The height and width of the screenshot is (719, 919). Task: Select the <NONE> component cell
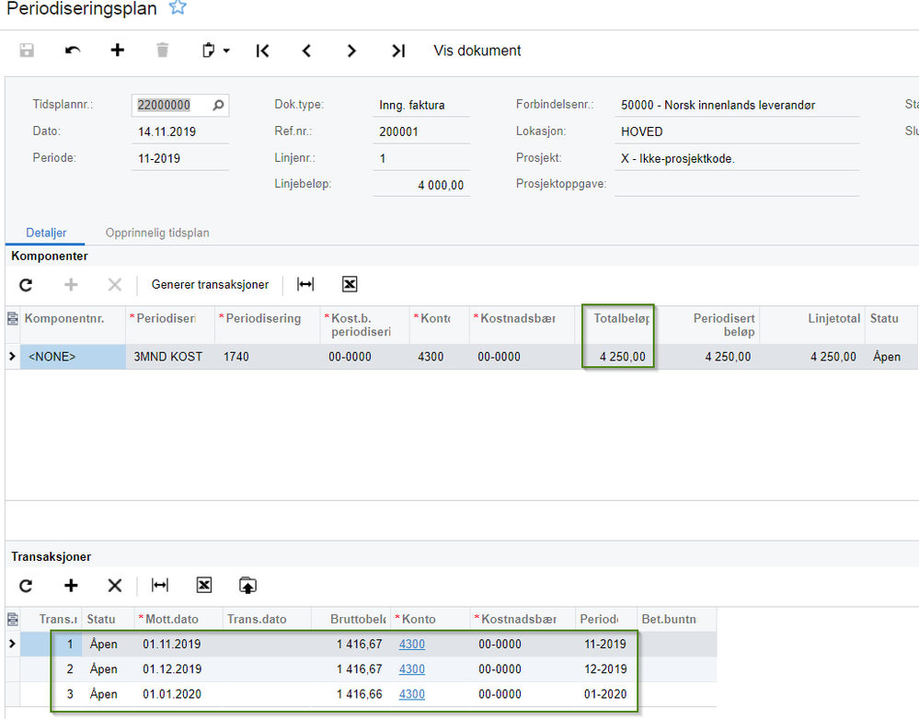point(73,357)
